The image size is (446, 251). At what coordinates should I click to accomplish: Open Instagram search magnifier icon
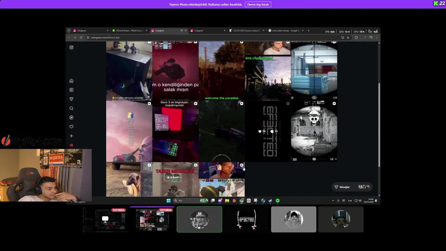click(x=71, y=108)
